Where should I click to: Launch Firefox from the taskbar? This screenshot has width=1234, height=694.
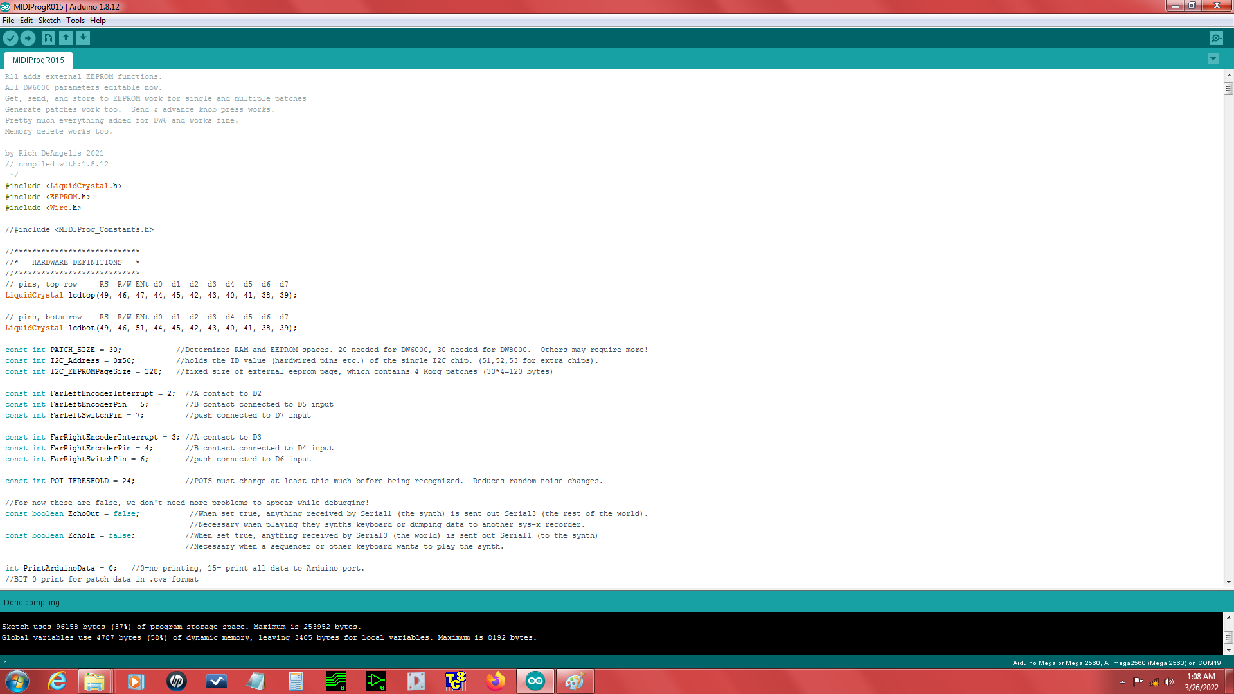(x=496, y=681)
